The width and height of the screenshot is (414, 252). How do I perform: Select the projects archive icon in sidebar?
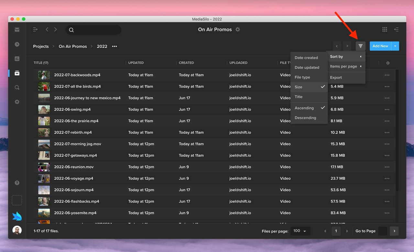[x=17, y=73]
